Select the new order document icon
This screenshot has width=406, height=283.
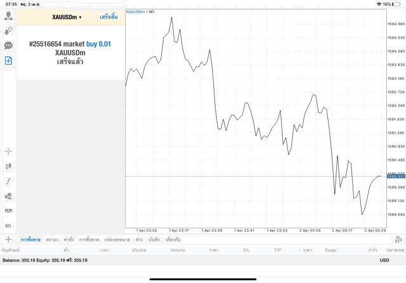coord(8,61)
